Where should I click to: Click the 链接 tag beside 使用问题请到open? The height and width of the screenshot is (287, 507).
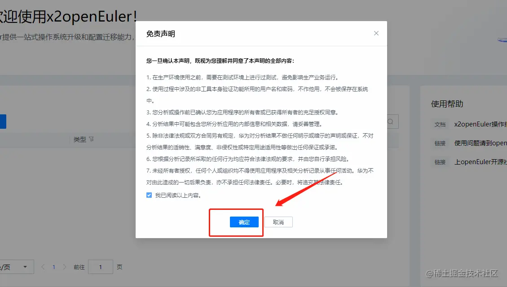tap(440, 143)
